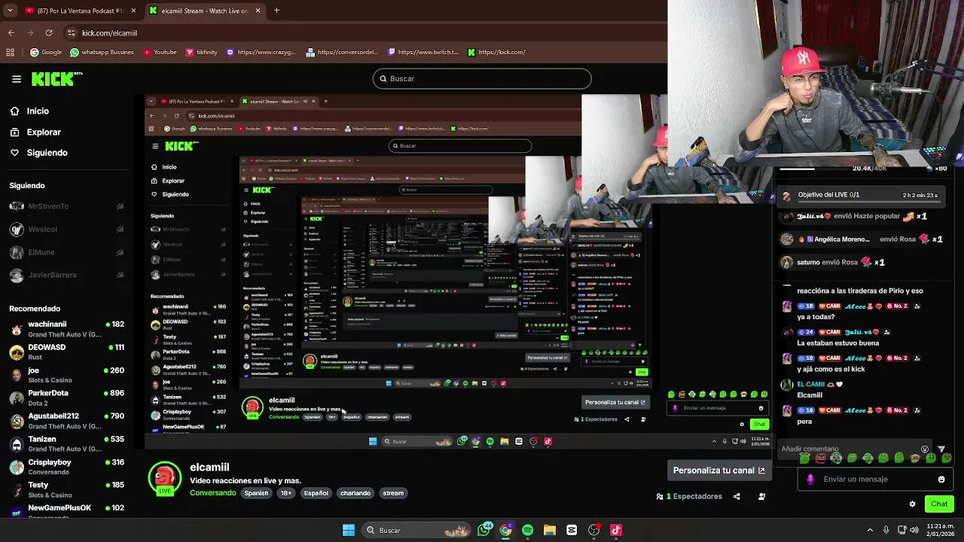Select the 18+ tag
964x542 pixels.
pos(286,493)
